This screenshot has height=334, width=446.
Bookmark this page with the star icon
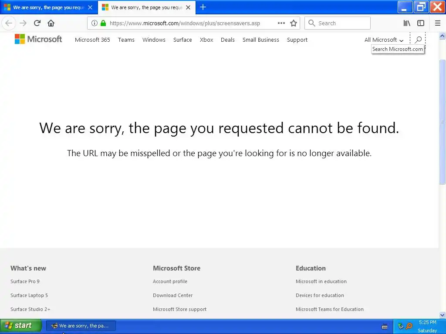click(294, 23)
